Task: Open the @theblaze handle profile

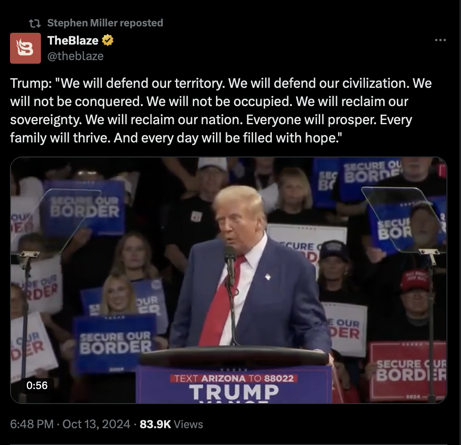Action: [x=75, y=56]
